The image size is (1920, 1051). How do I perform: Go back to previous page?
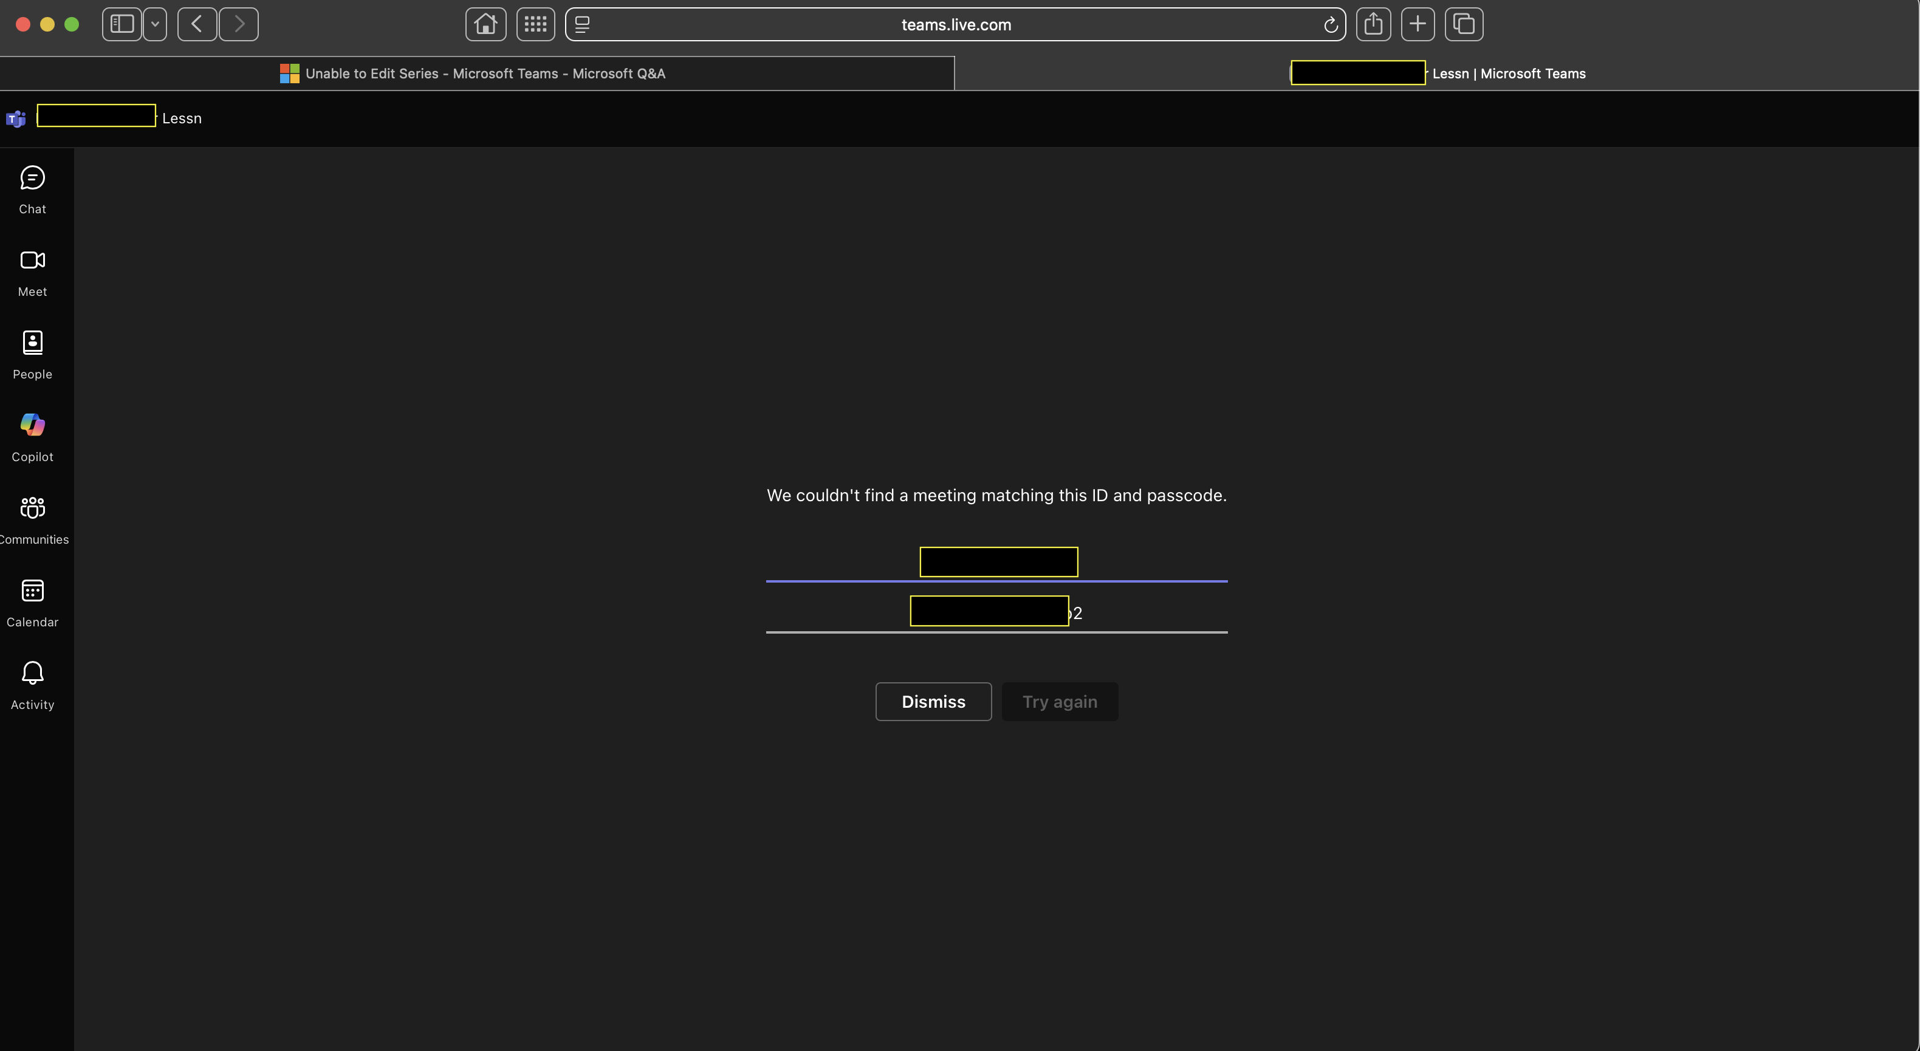coord(197,24)
